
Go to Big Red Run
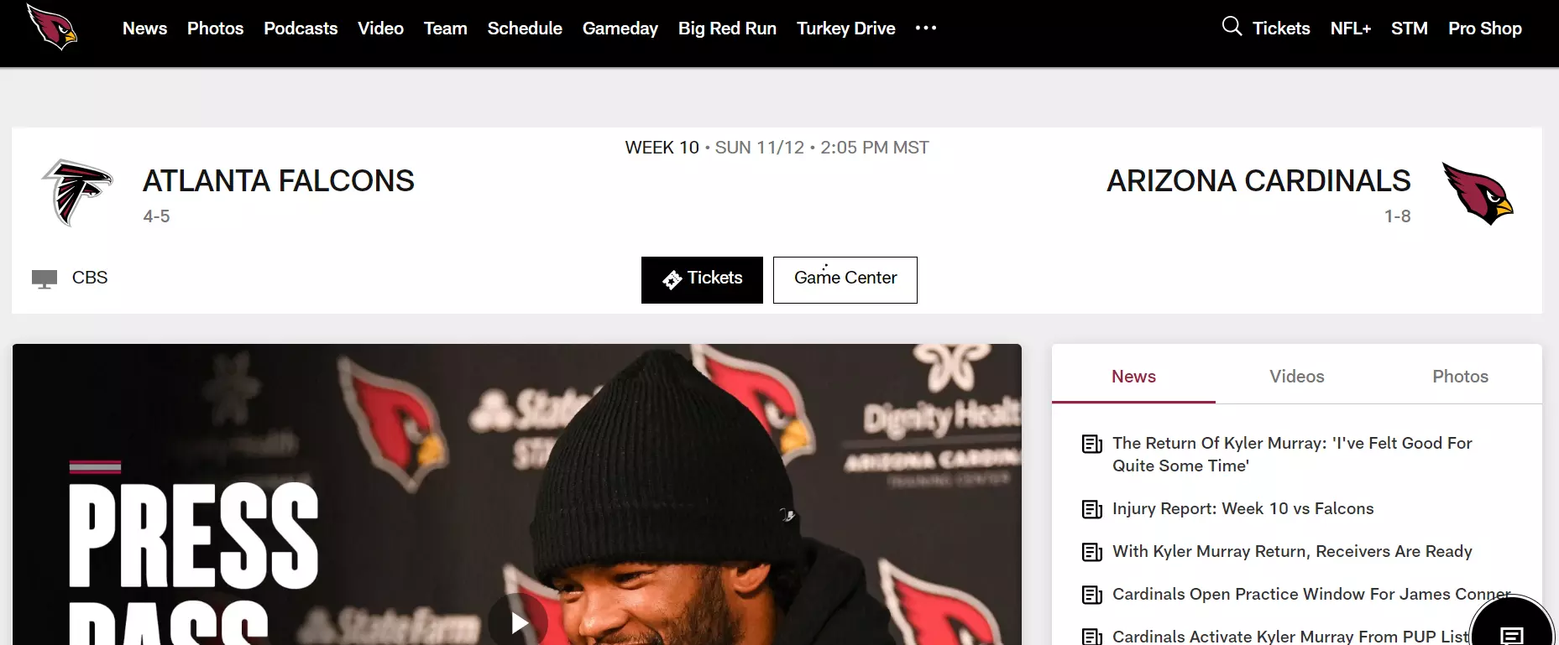[x=727, y=29]
